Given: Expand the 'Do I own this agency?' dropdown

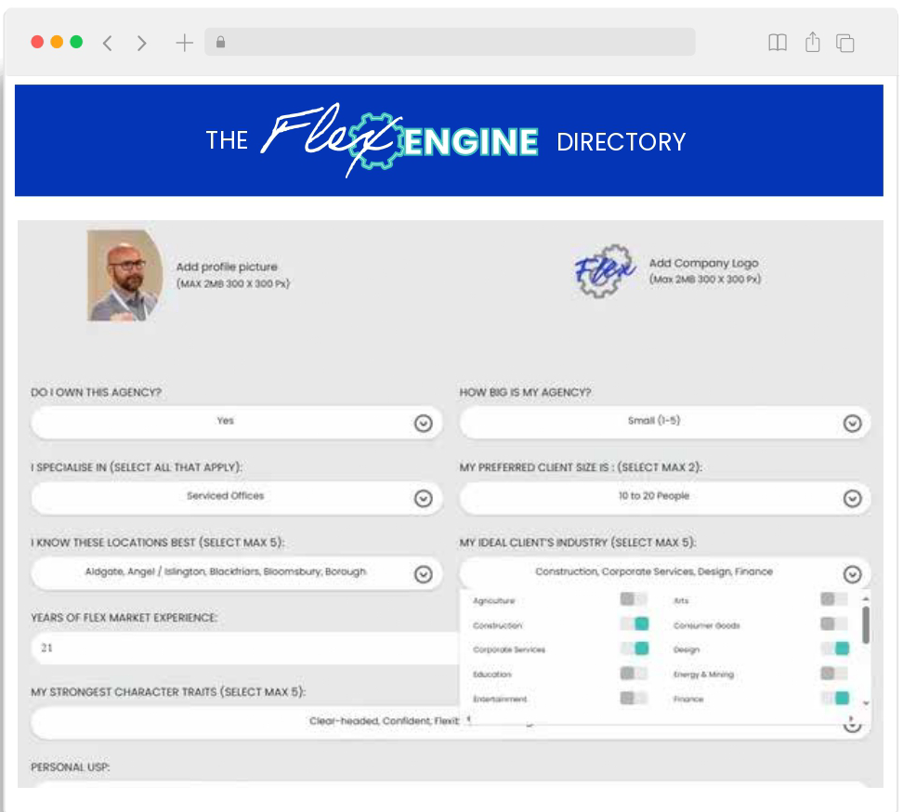Looking at the screenshot, I should click(423, 424).
